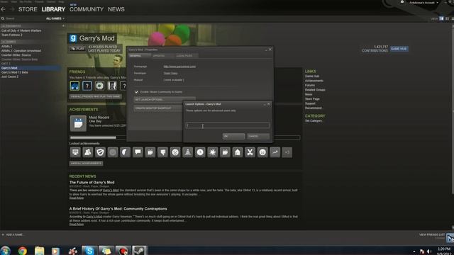Focus the launch options text field
Image resolution: width=454 pixels, height=255 pixels.
tap(227, 125)
